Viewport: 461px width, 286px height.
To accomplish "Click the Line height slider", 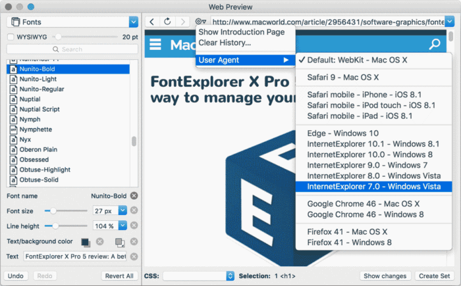I will point(66,226).
